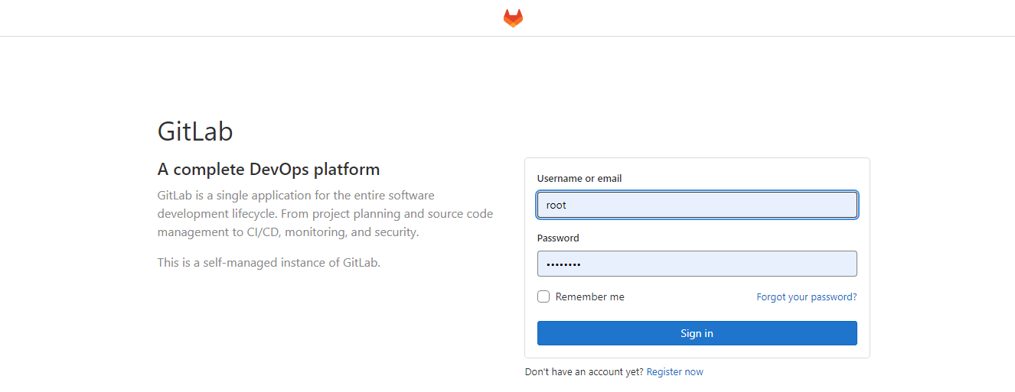Click the "self-managed instance" notice text
1015x392 pixels.
point(269,263)
